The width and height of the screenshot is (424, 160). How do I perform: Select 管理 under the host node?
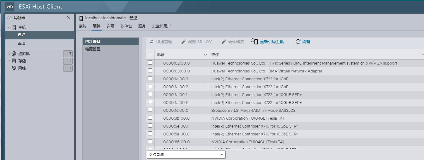coord(40,35)
